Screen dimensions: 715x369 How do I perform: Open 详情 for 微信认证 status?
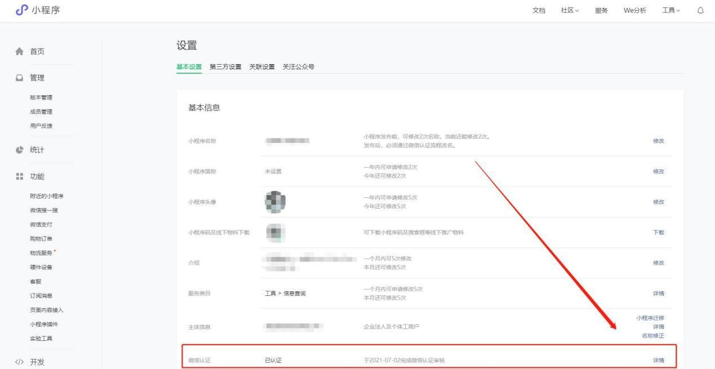[658, 360]
